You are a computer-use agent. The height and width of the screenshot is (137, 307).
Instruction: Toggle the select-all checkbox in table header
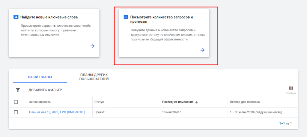tap(16, 102)
